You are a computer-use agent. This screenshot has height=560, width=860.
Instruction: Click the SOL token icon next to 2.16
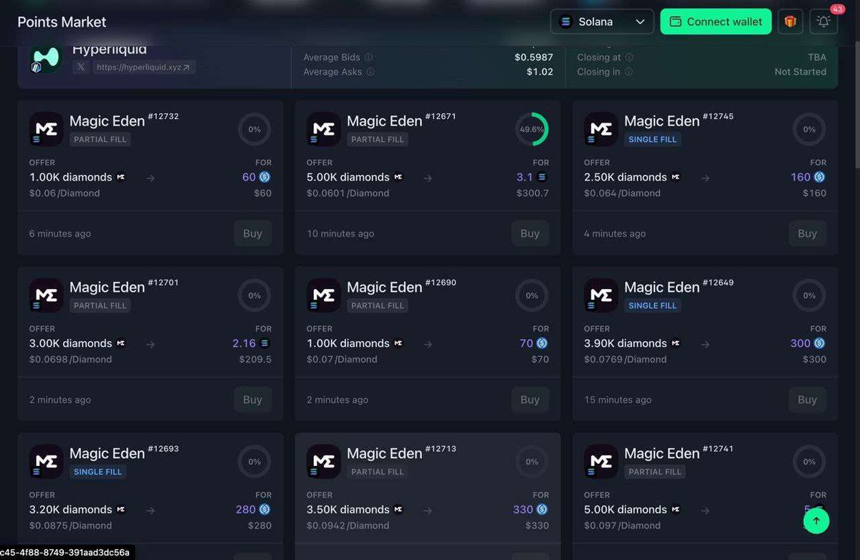(265, 343)
